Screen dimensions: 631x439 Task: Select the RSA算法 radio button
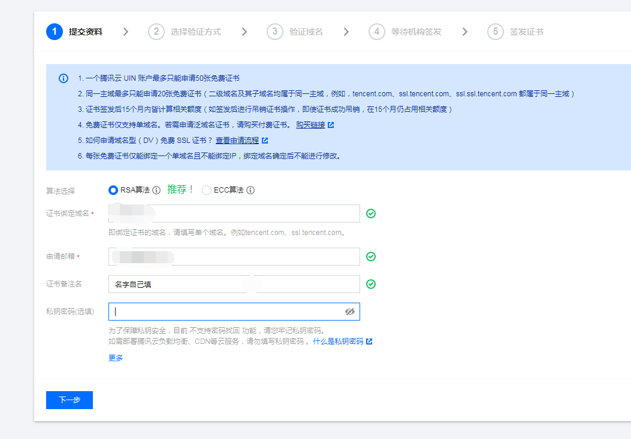[x=113, y=190]
